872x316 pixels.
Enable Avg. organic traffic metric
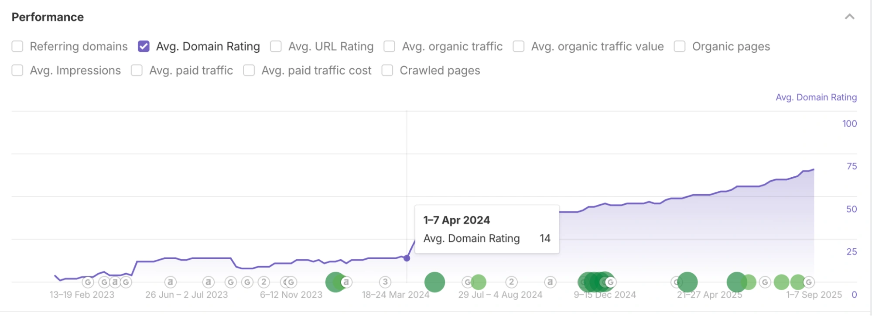389,46
